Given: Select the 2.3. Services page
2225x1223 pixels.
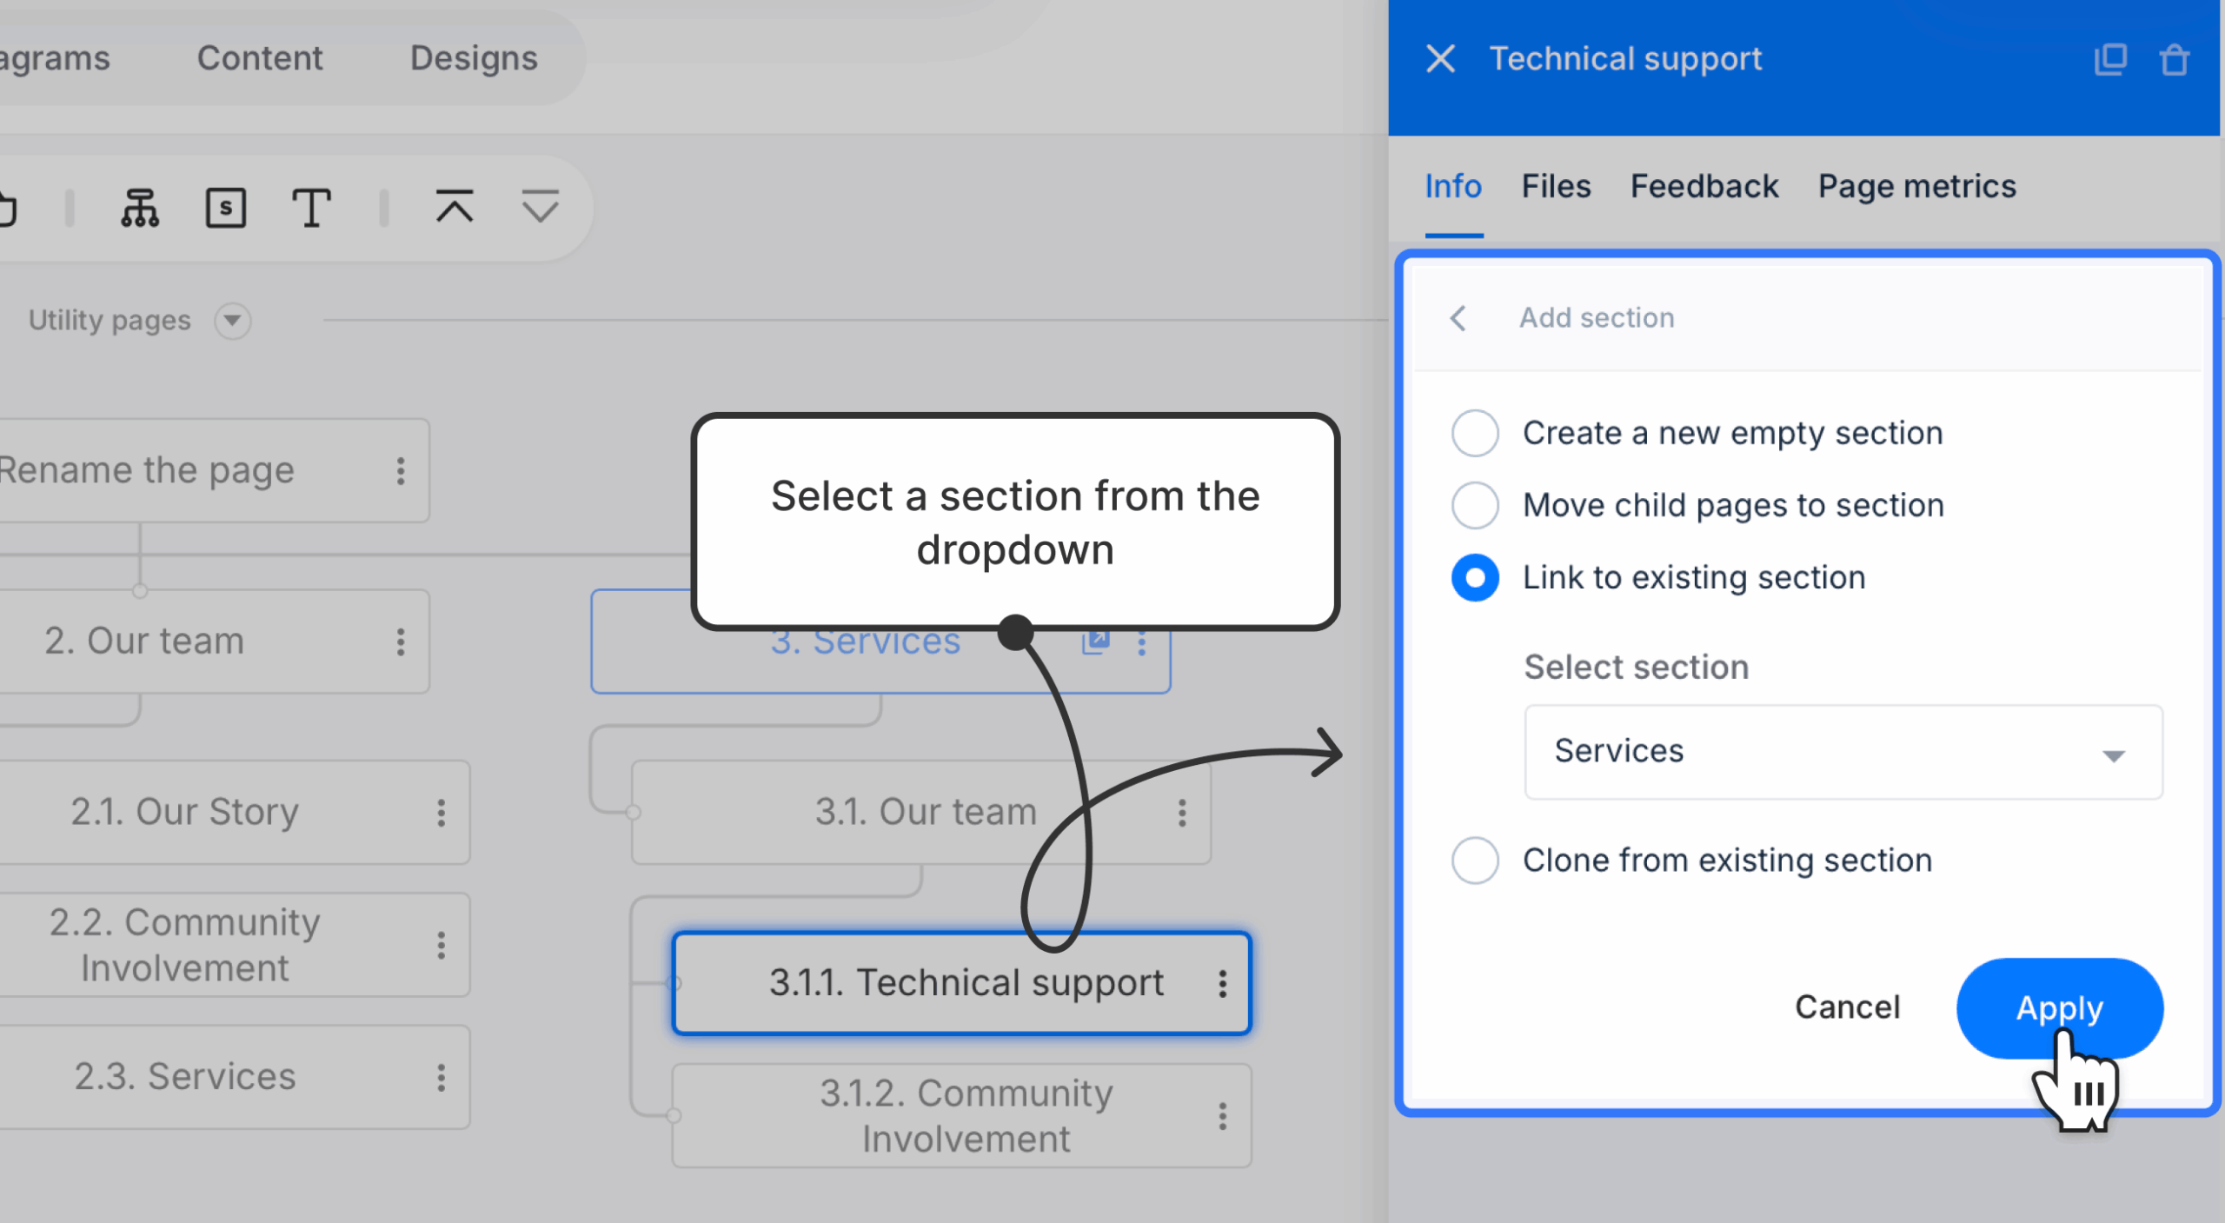Looking at the screenshot, I should tap(235, 1077).
